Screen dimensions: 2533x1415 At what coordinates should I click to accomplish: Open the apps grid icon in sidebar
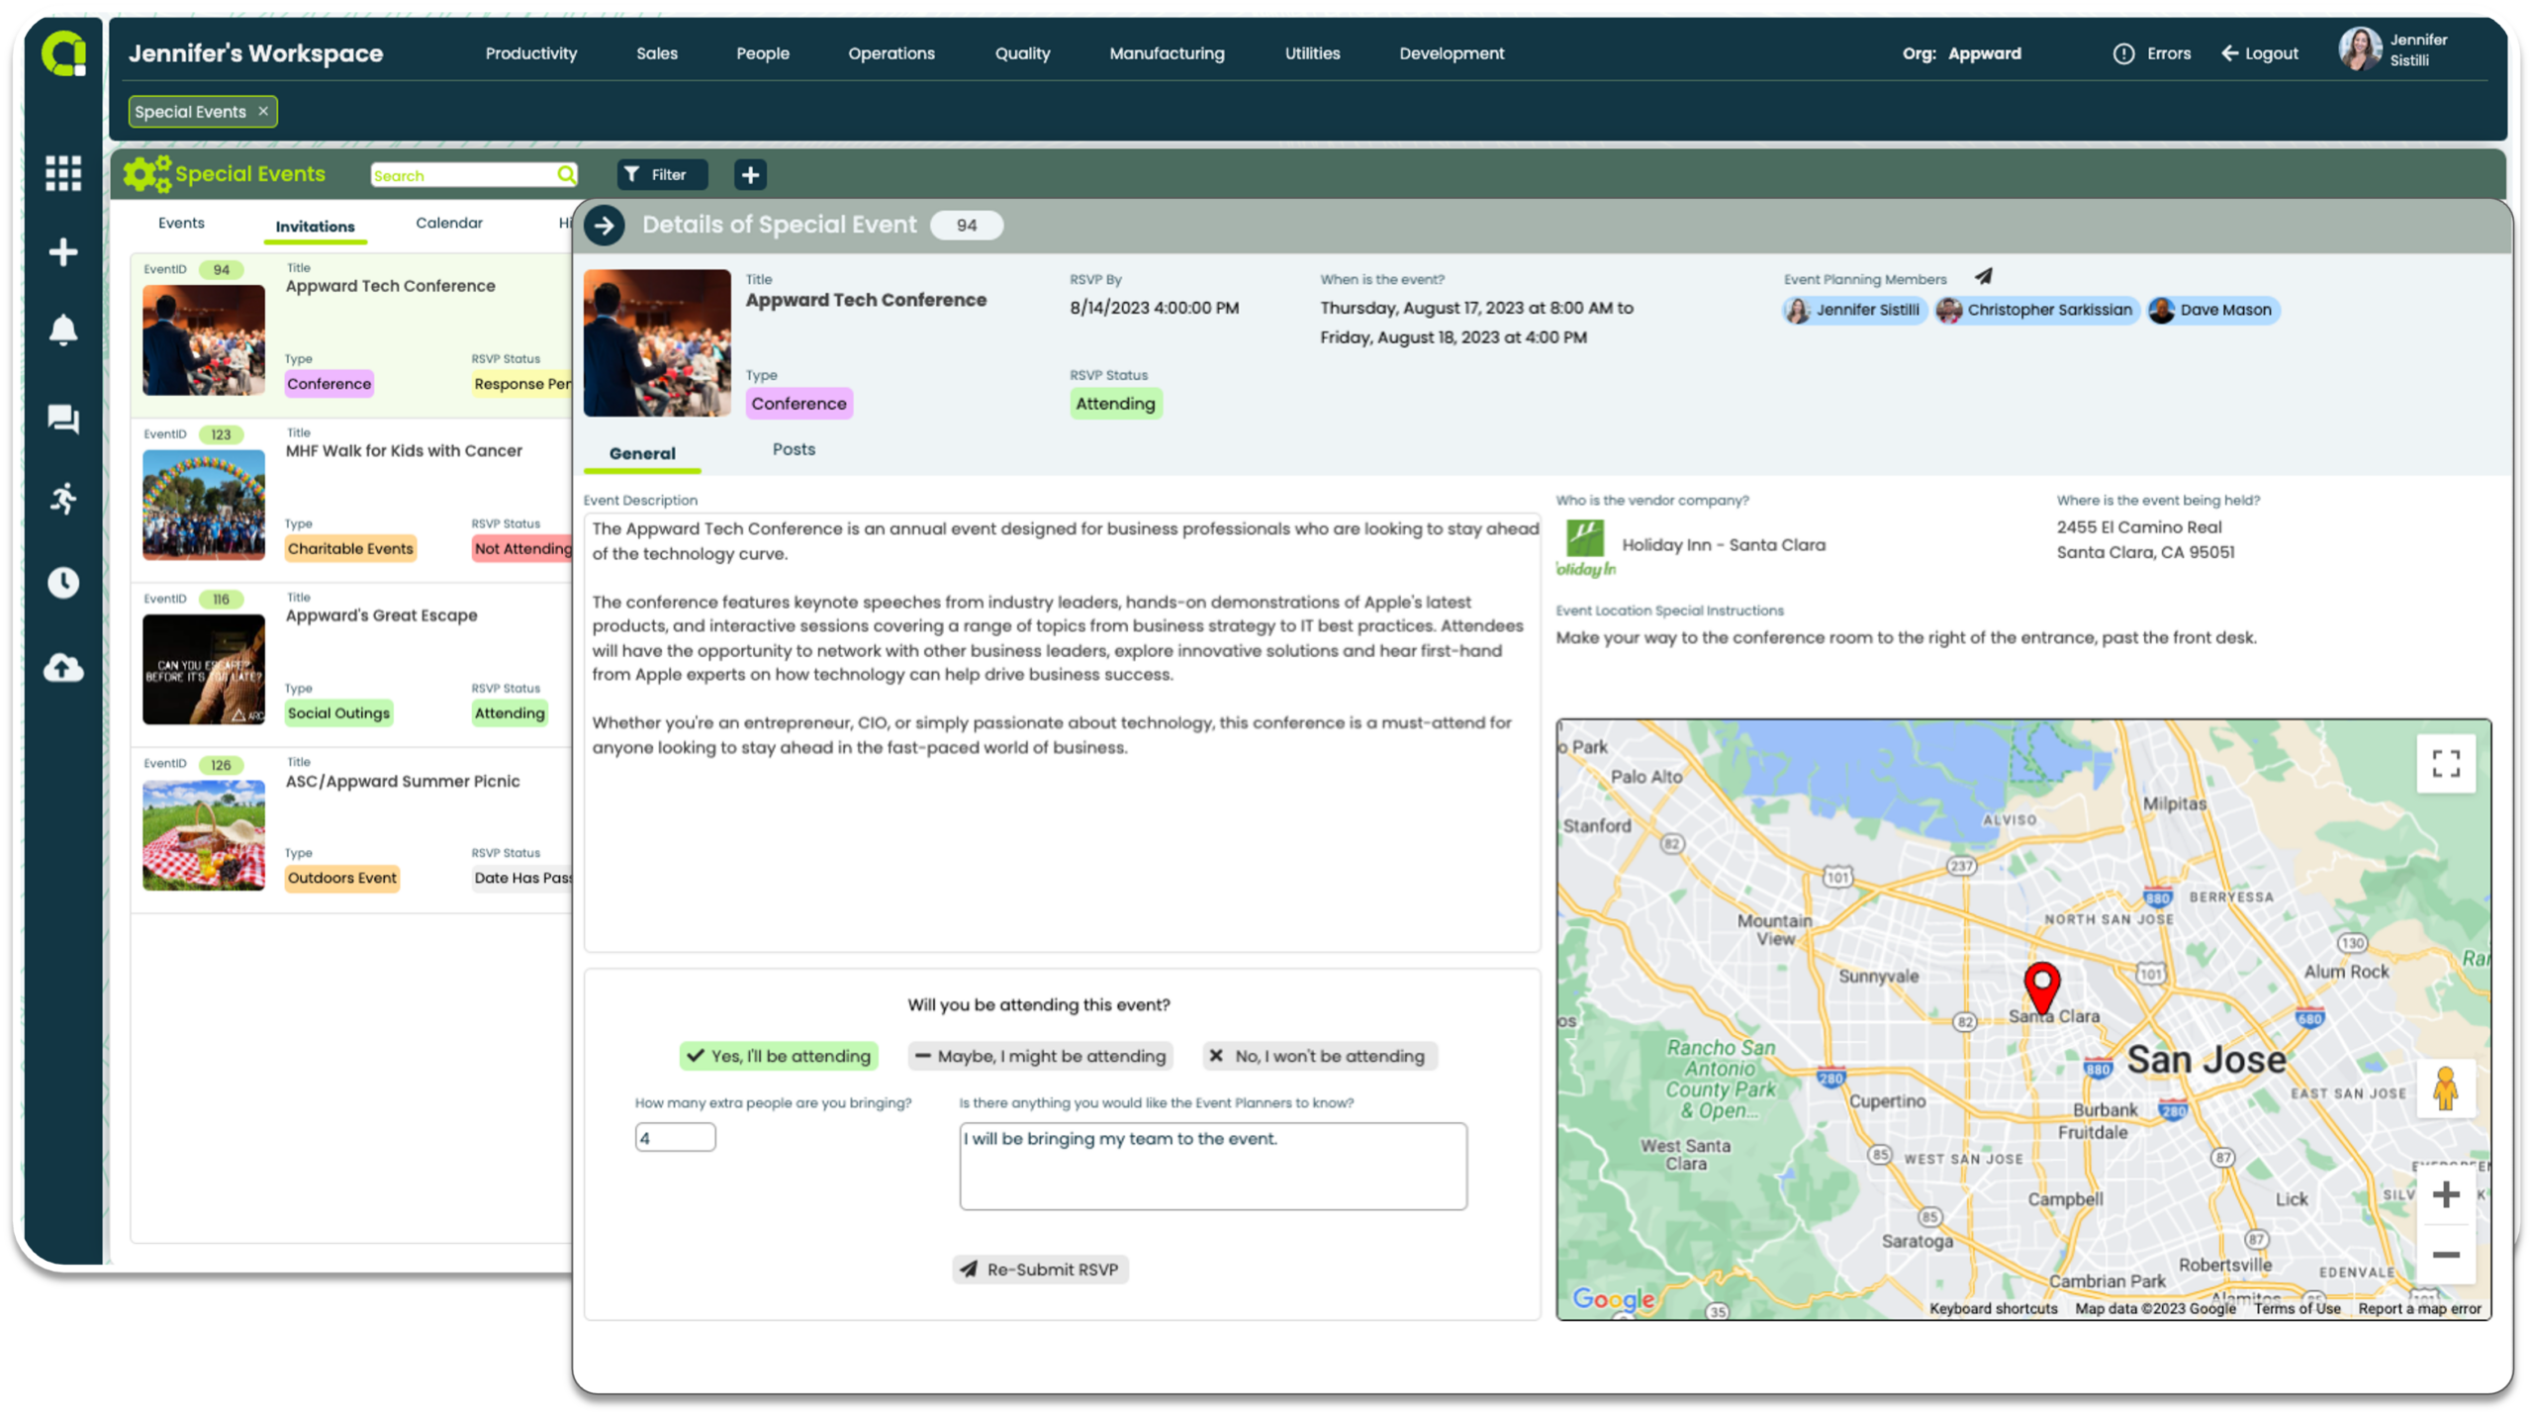(63, 173)
